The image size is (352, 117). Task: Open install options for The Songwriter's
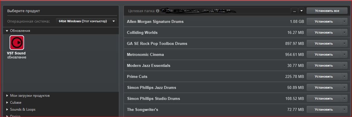coord(344,109)
